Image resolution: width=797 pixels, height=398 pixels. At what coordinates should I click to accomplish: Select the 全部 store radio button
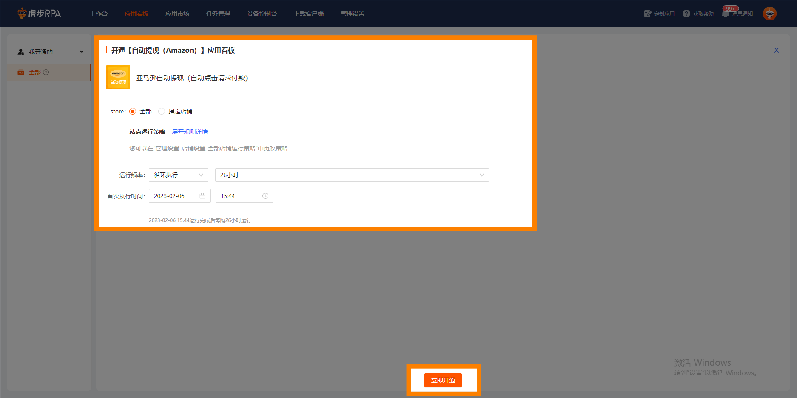point(133,111)
